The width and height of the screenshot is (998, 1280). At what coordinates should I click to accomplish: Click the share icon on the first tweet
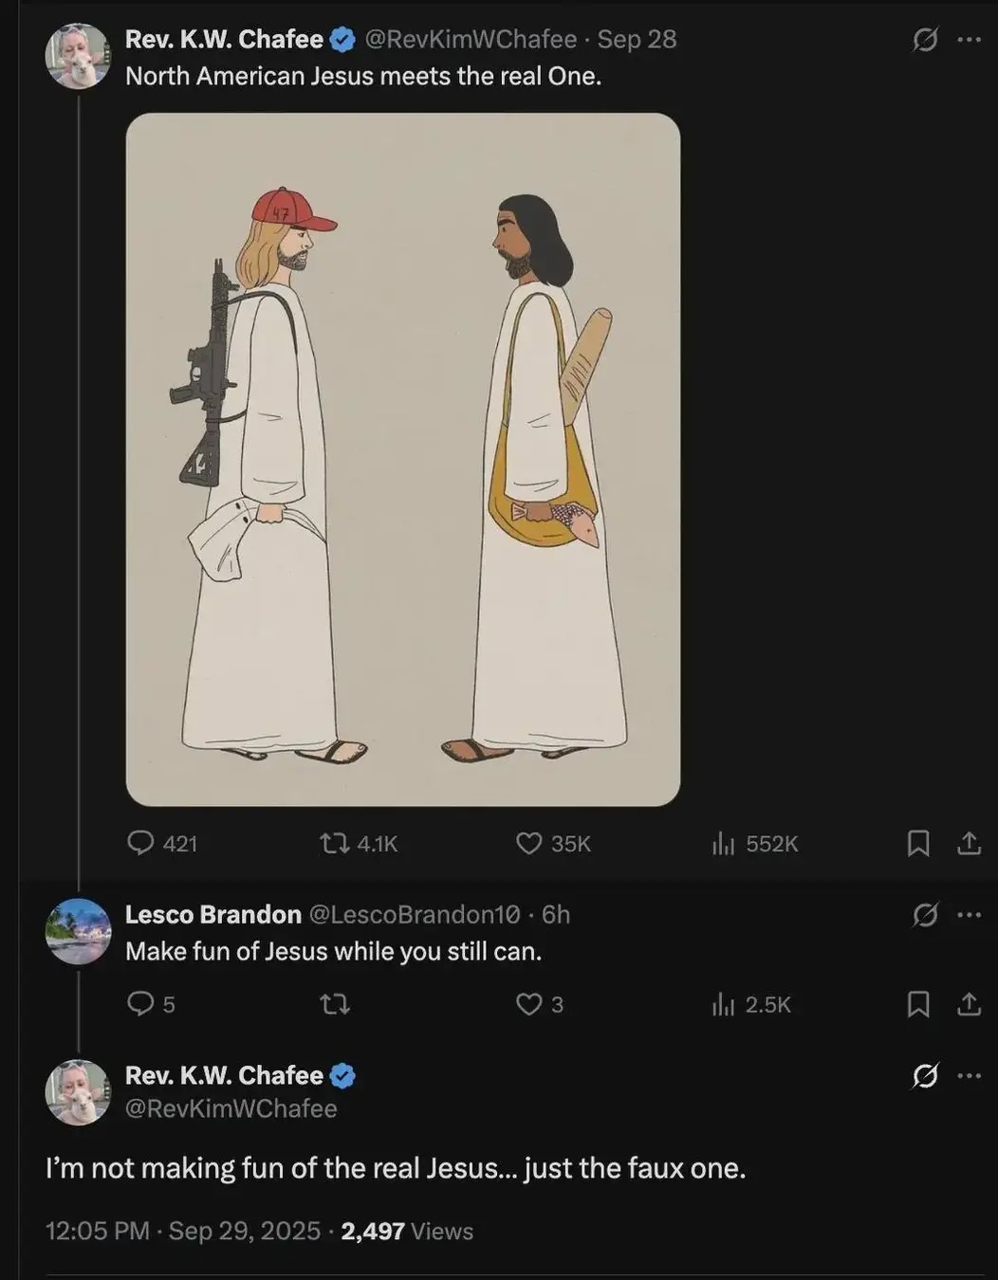pyautogui.click(x=967, y=844)
